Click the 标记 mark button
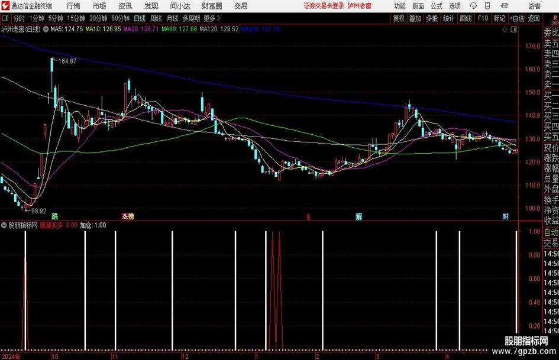 pos(499,18)
